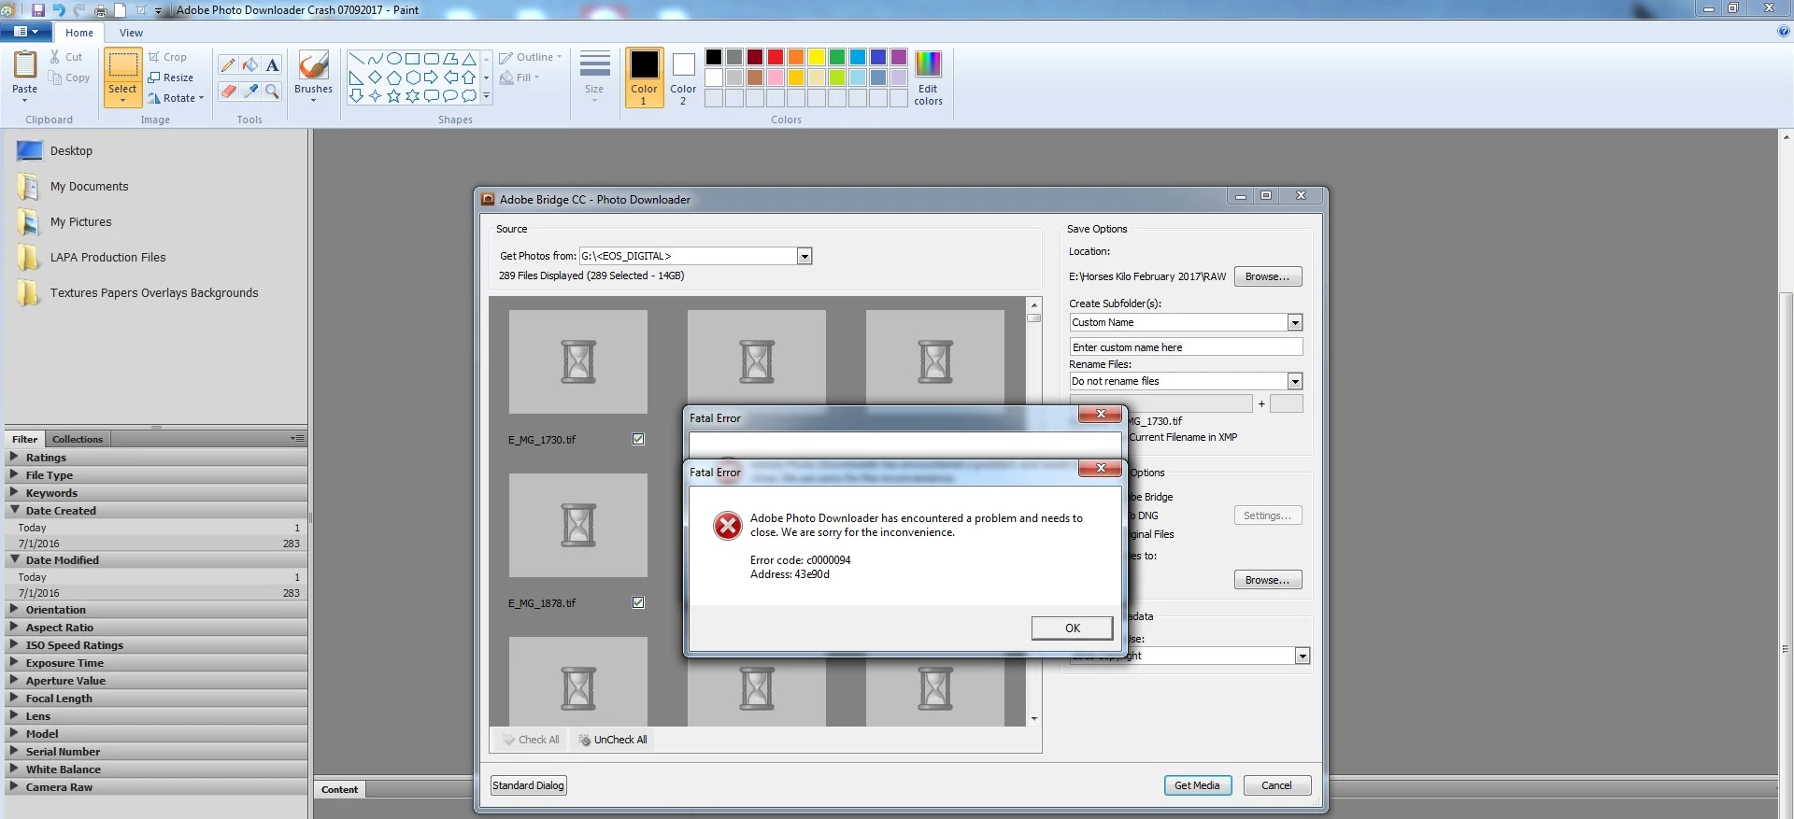The height and width of the screenshot is (819, 1794).
Task: Select the Magnifier tool
Action: (272, 91)
